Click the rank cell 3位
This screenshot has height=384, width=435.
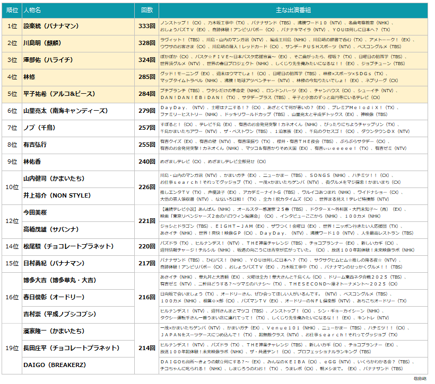point(12,60)
